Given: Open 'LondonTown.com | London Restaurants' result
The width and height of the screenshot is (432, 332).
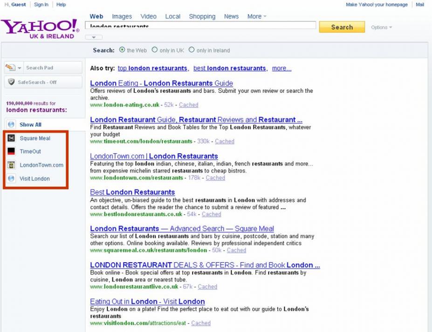Looking at the screenshot, I should pos(154,156).
